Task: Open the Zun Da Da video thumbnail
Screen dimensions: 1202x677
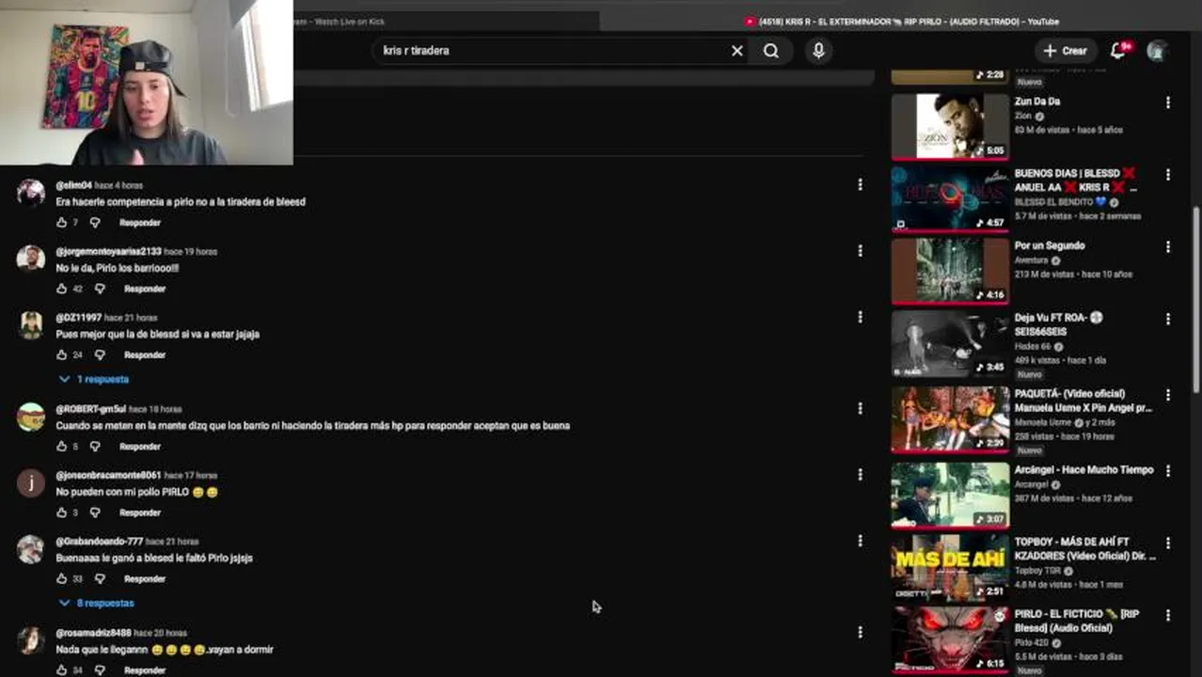Action: pos(950,125)
